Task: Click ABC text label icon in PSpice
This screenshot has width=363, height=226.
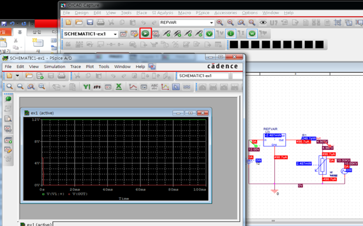Action: (154, 87)
